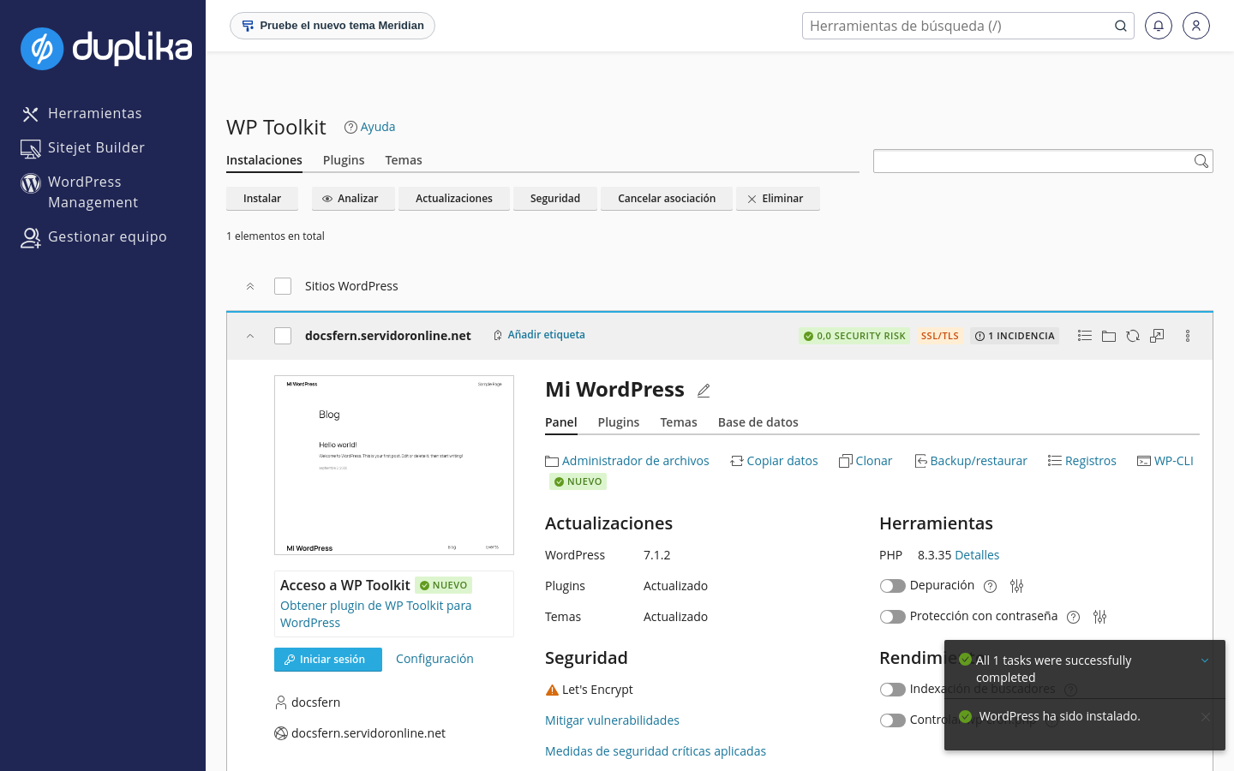Toggle the Controlar wp-cron.php switch
Image resolution: width=1234 pixels, height=771 pixels.
(893, 720)
